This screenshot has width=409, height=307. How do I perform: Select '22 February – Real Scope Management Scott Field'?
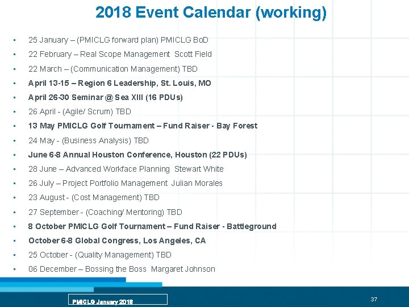(120, 55)
